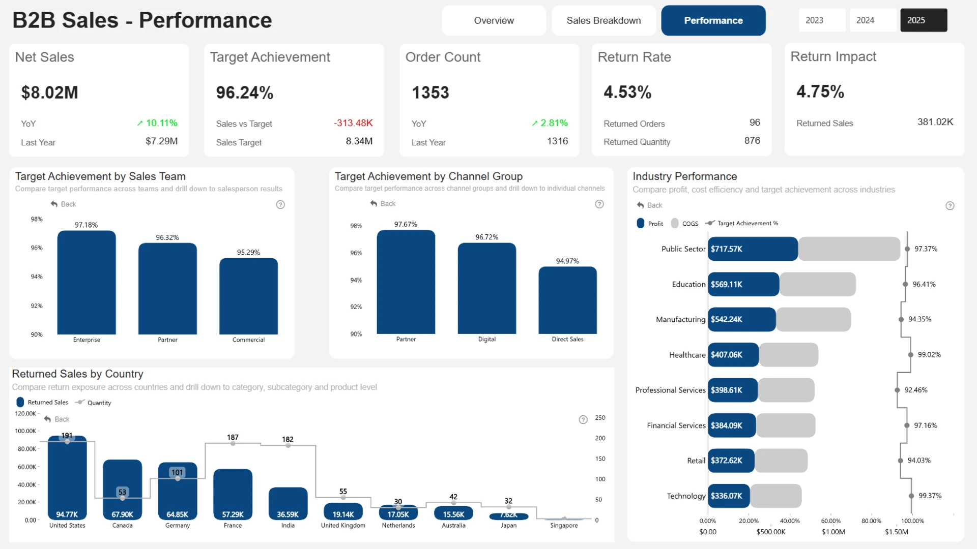
Task: Click Professional Services 92.46% target marker
Action: [x=897, y=390]
